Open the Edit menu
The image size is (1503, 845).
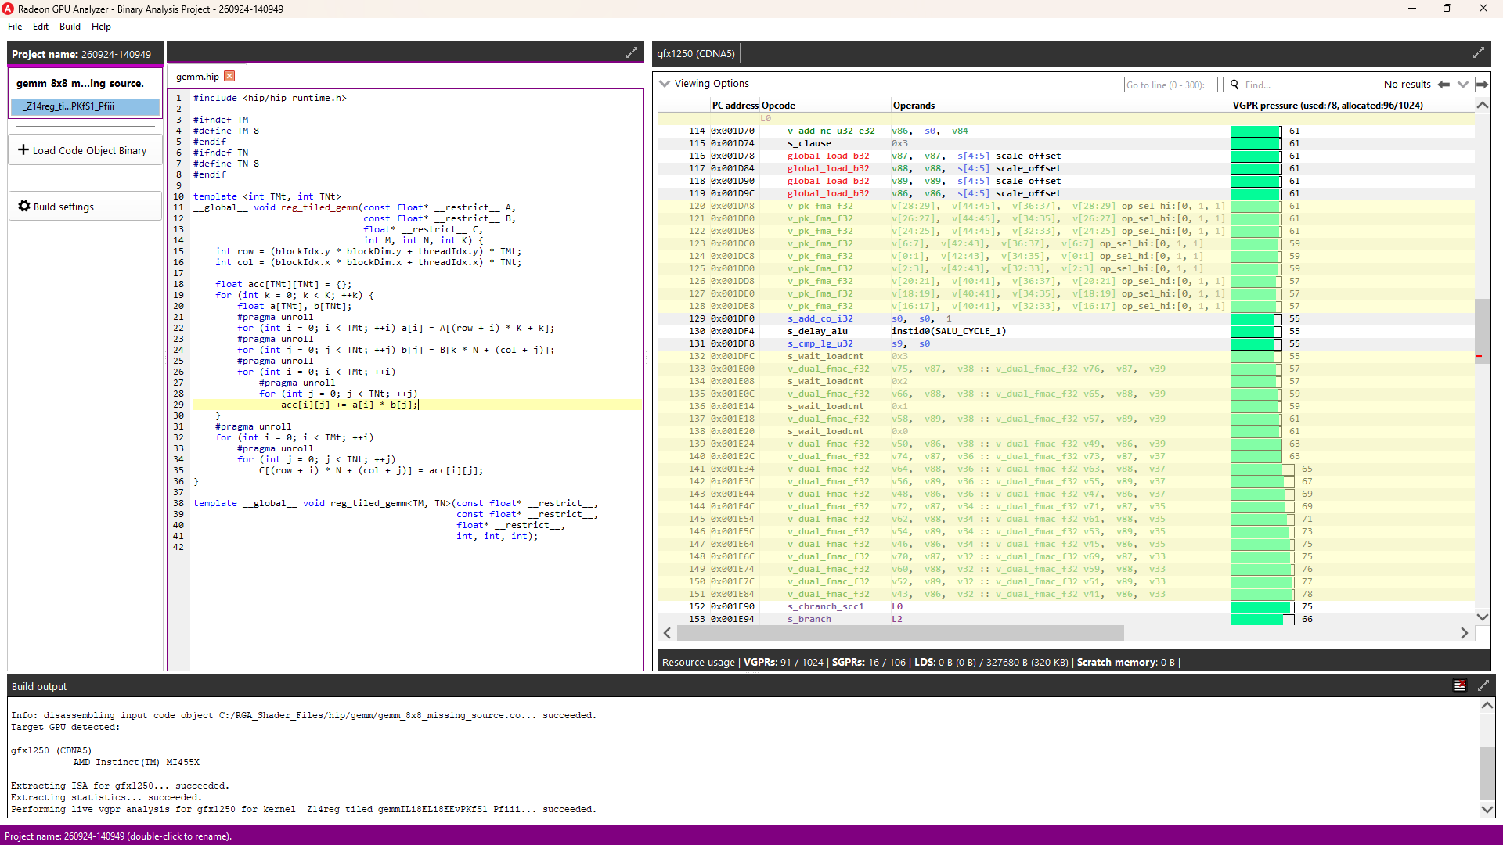click(x=41, y=27)
